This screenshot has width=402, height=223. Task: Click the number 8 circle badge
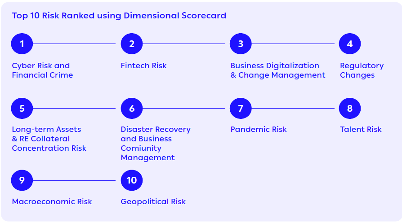350,108
